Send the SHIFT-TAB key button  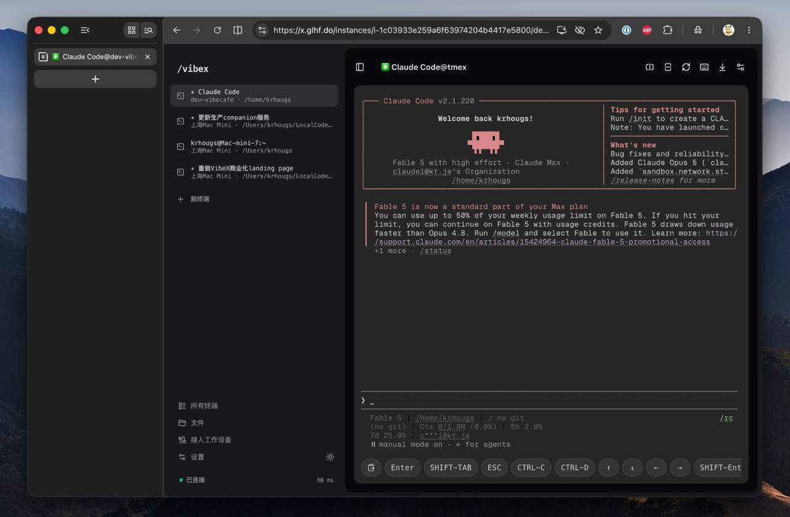tap(451, 468)
